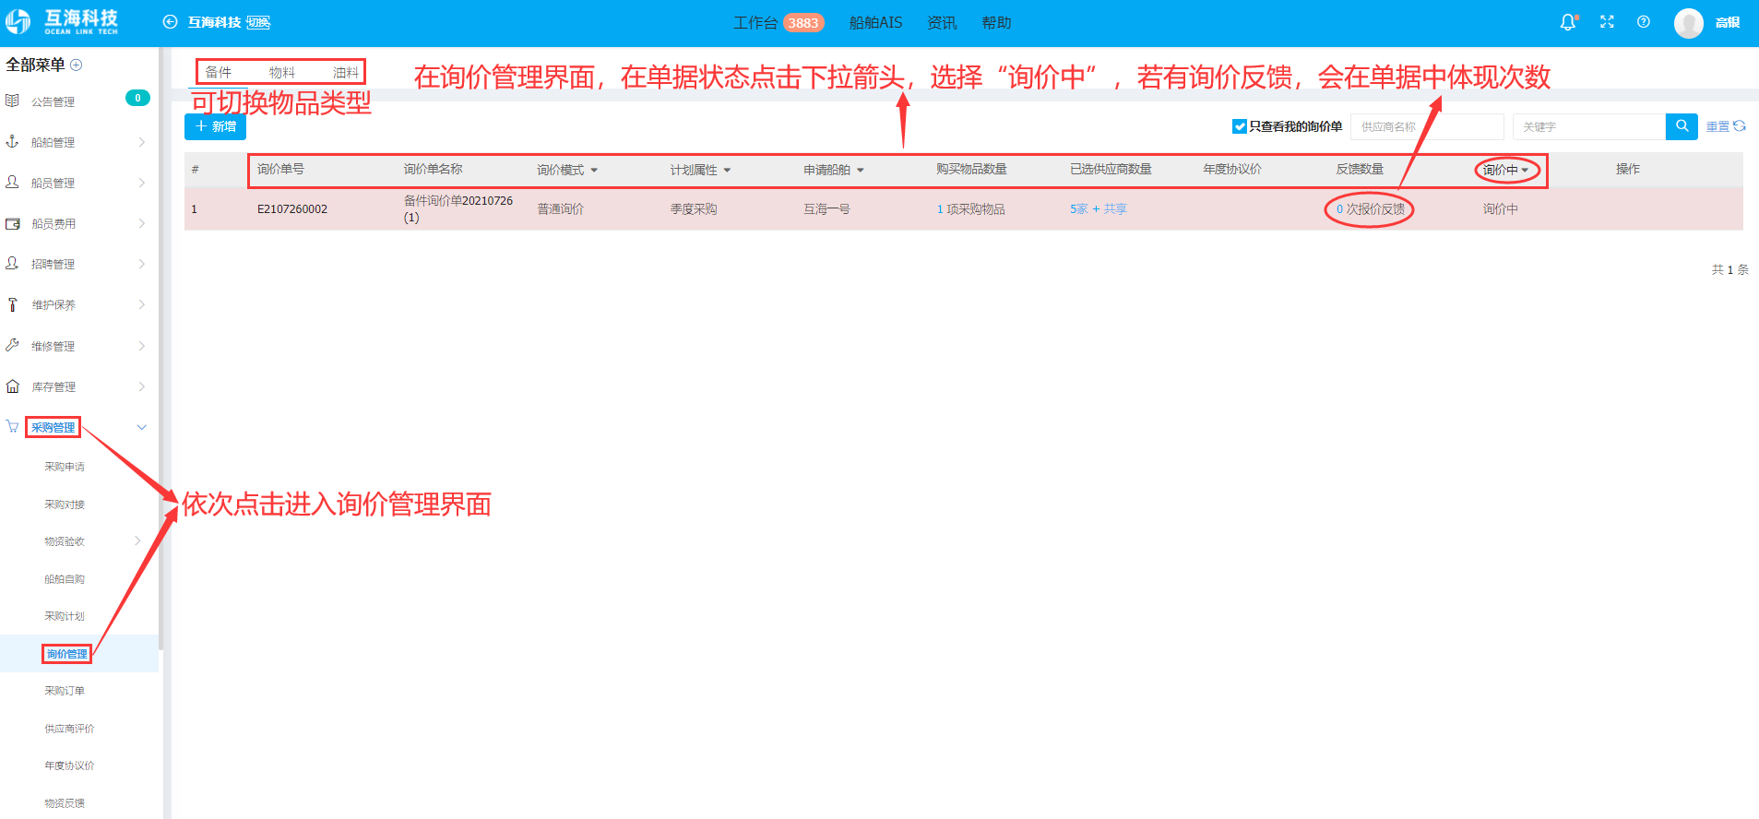Expand the 船员费用 menu chevron
This screenshot has width=1759, height=819.
pyautogui.click(x=141, y=223)
